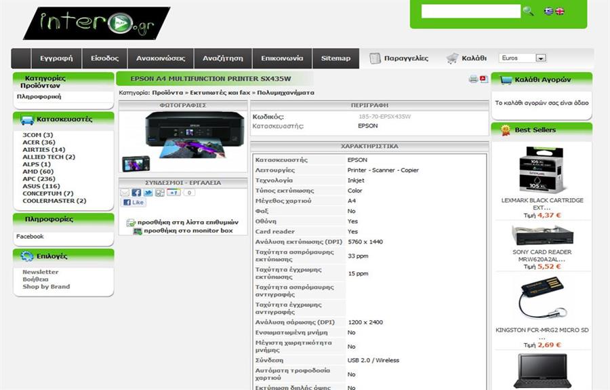This screenshot has width=610, height=390.
Task: Open the Αναζήτηση menu item
Action: point(223,58)
